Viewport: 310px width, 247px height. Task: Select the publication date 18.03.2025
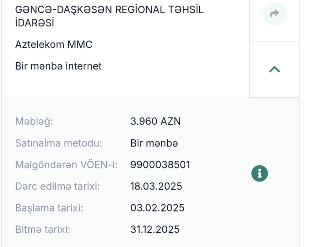(156, 186)
